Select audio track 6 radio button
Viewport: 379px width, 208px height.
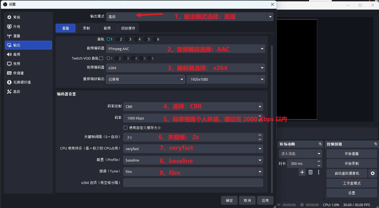[155, 39]
